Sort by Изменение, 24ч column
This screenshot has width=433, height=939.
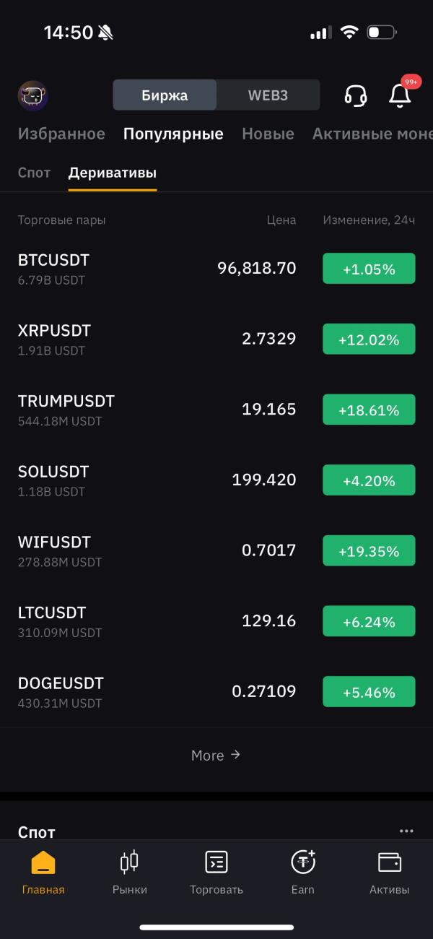(369, 220)
